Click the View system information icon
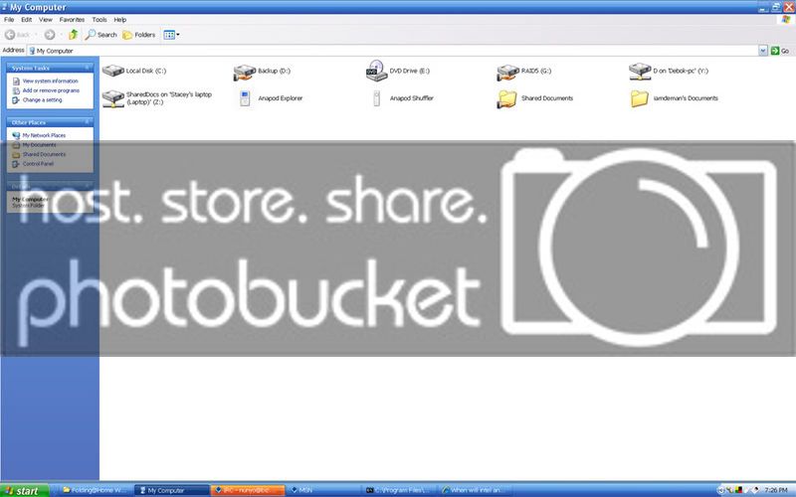 tap(16, 82)
